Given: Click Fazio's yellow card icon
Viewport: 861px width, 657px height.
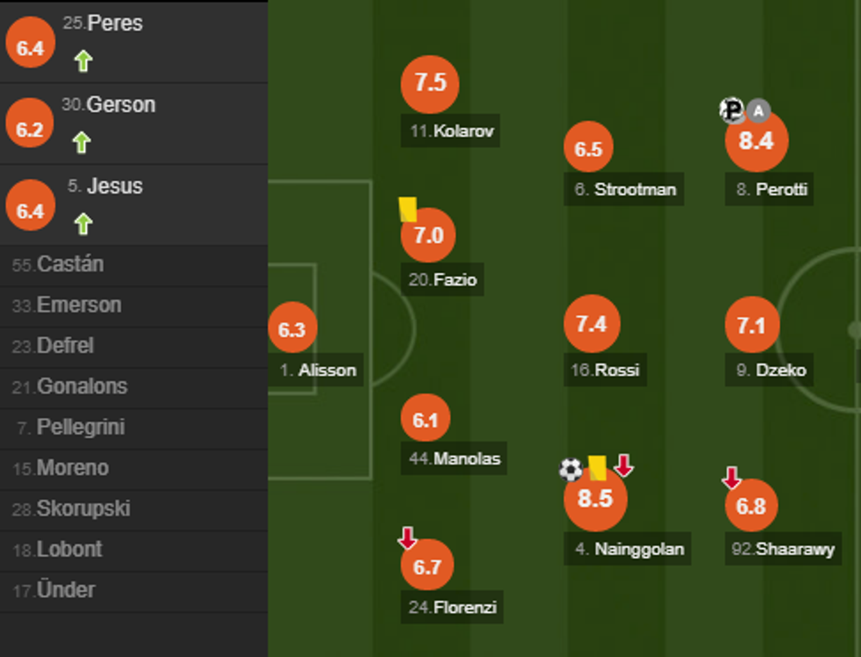Looking at the screenshot, I should 408,209.
